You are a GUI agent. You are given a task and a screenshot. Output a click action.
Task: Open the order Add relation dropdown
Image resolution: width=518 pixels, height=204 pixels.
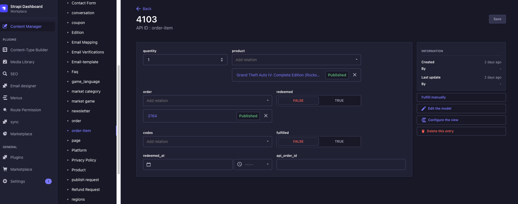tap(207, 101)
